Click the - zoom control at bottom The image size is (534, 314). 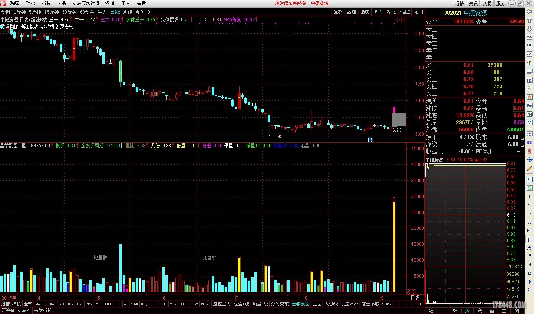[x=415, y=304]
